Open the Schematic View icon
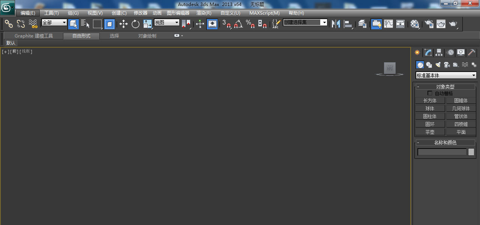The image size is (480, 225). 400,24
